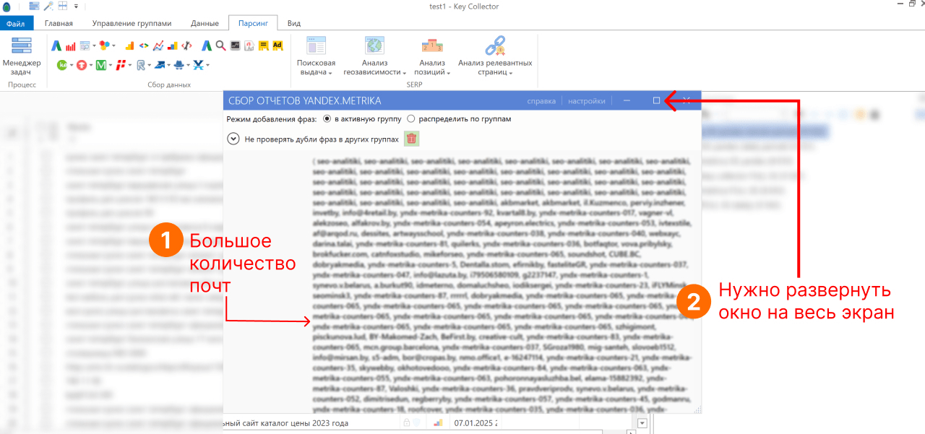The height and width of the screenshot is (434, 925).
Task: Click the red bar chart statistics icon
Action: point(71,45)
